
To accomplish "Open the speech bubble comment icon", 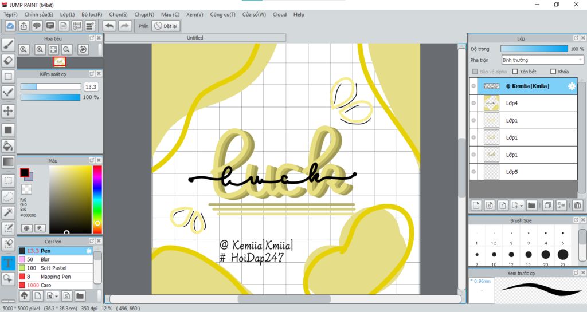I will pyautogui.click(x=37, y=26).
